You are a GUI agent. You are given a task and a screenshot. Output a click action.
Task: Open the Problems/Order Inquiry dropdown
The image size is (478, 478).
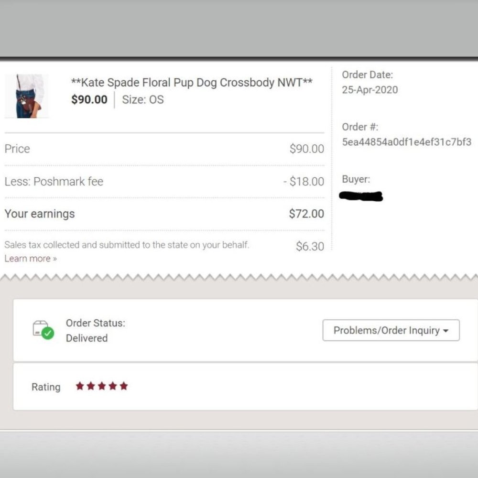pos(391,330)
